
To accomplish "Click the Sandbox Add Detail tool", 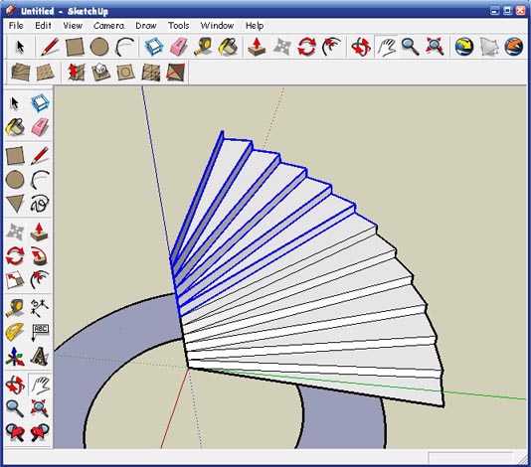I will 151,73.
